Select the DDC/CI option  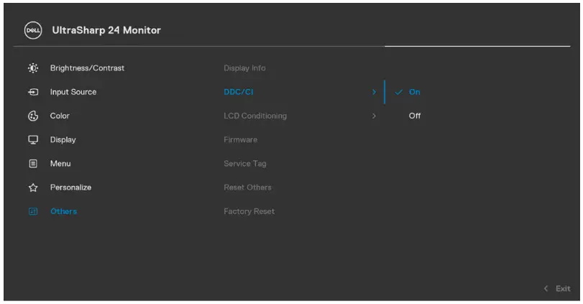tap(239, 92)
